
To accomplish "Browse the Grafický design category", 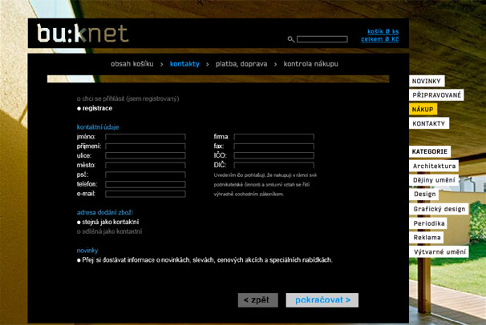I will coord(439,209).
